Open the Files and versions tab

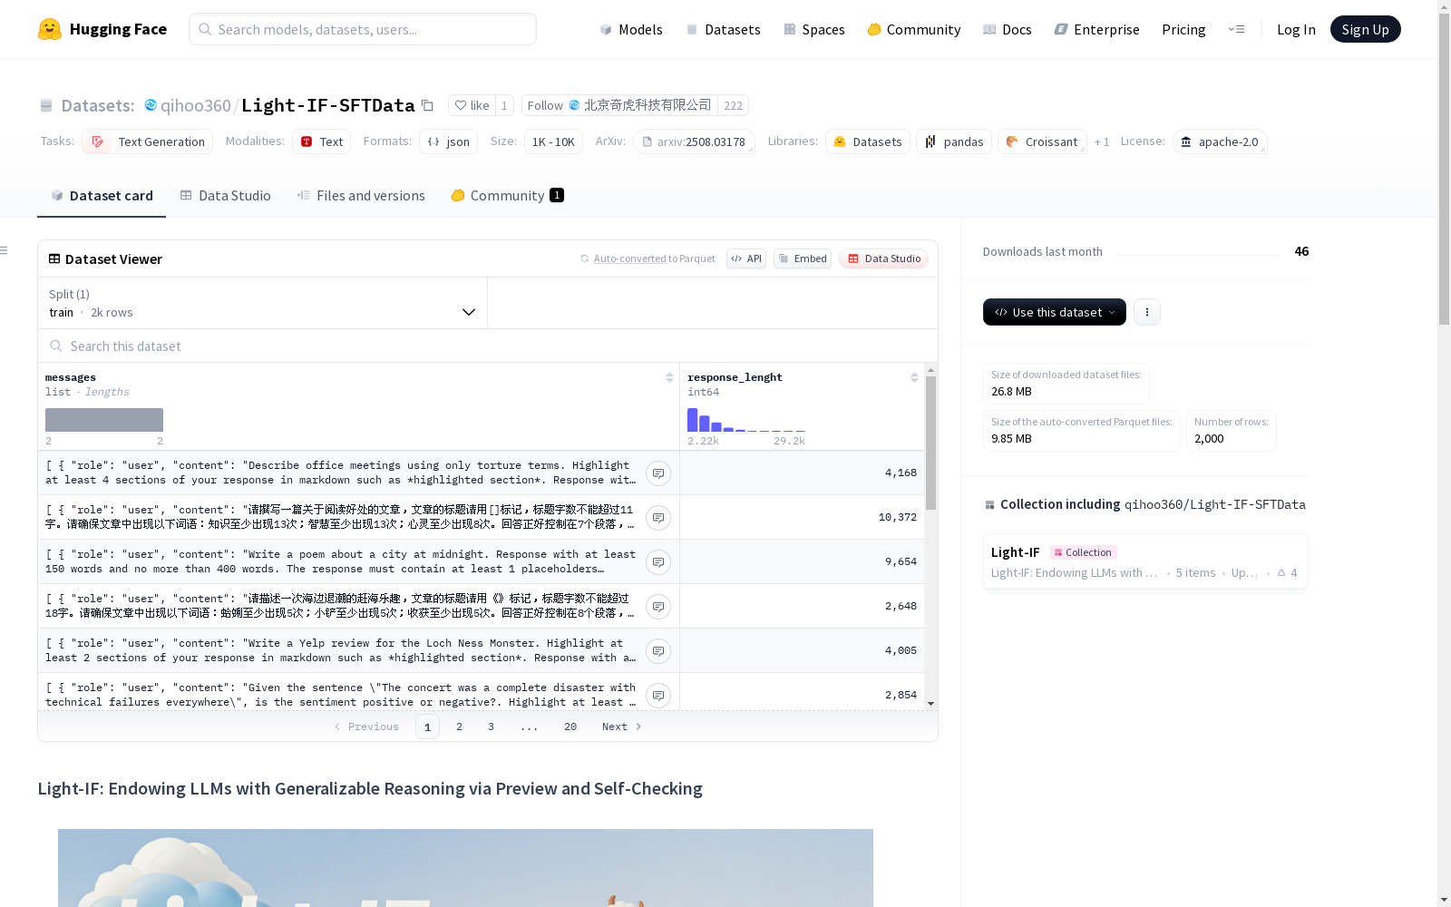click(x=361, y=196)
